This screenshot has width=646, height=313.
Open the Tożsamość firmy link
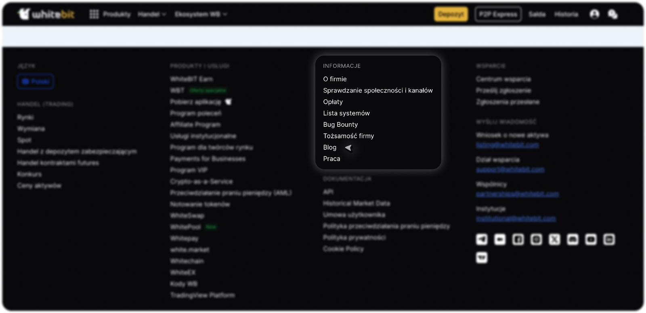(x=348, y=136)
